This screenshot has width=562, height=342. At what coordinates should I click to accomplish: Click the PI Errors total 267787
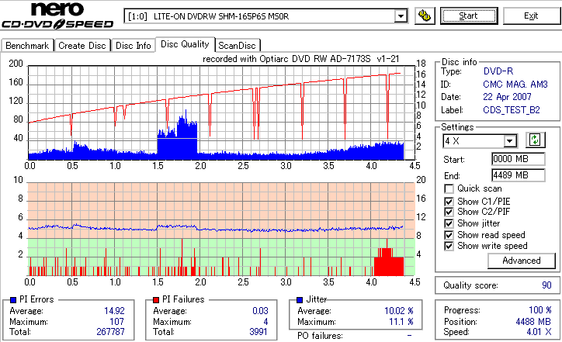[x=110, y=332]
